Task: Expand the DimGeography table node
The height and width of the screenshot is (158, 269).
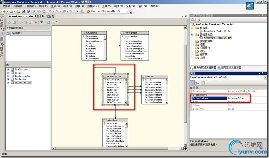Action: point(8,76)
